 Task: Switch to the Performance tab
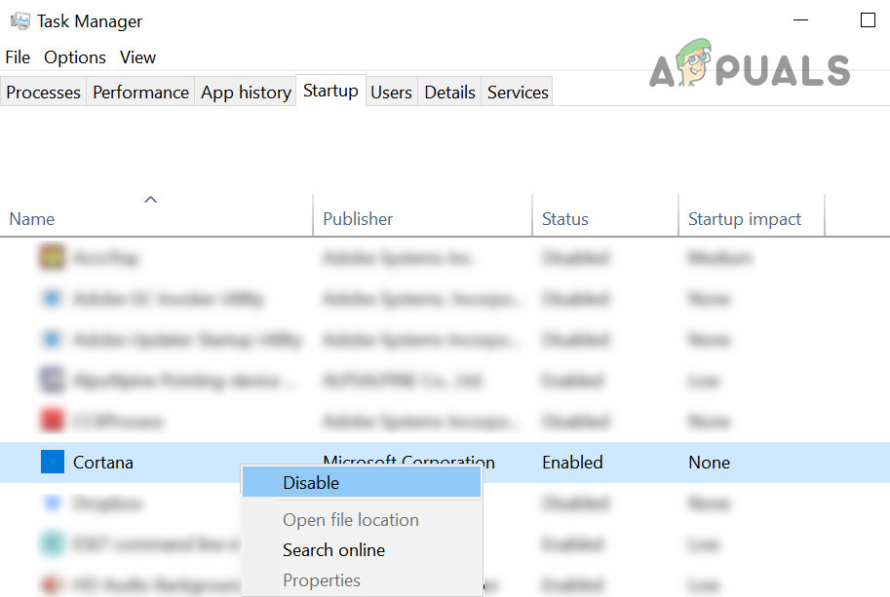coord(140,92)
